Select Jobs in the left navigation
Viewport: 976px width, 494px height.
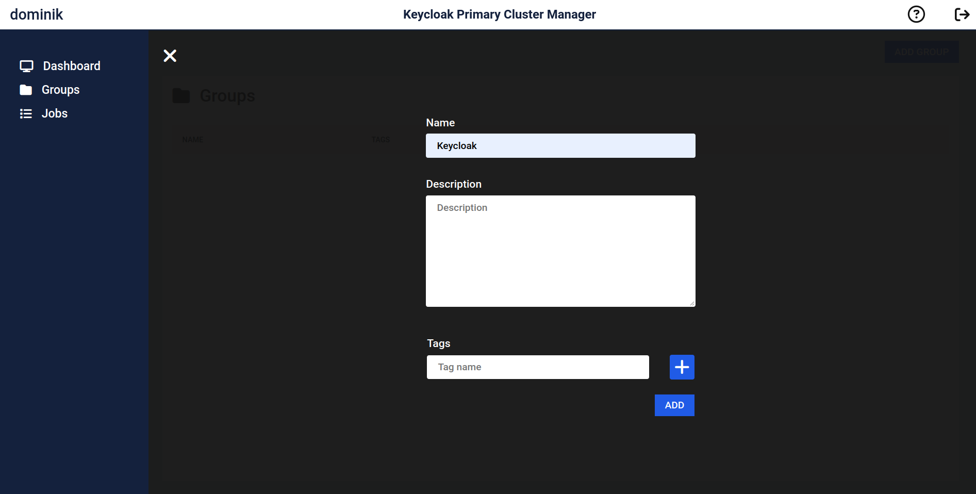tap(54, 113)
